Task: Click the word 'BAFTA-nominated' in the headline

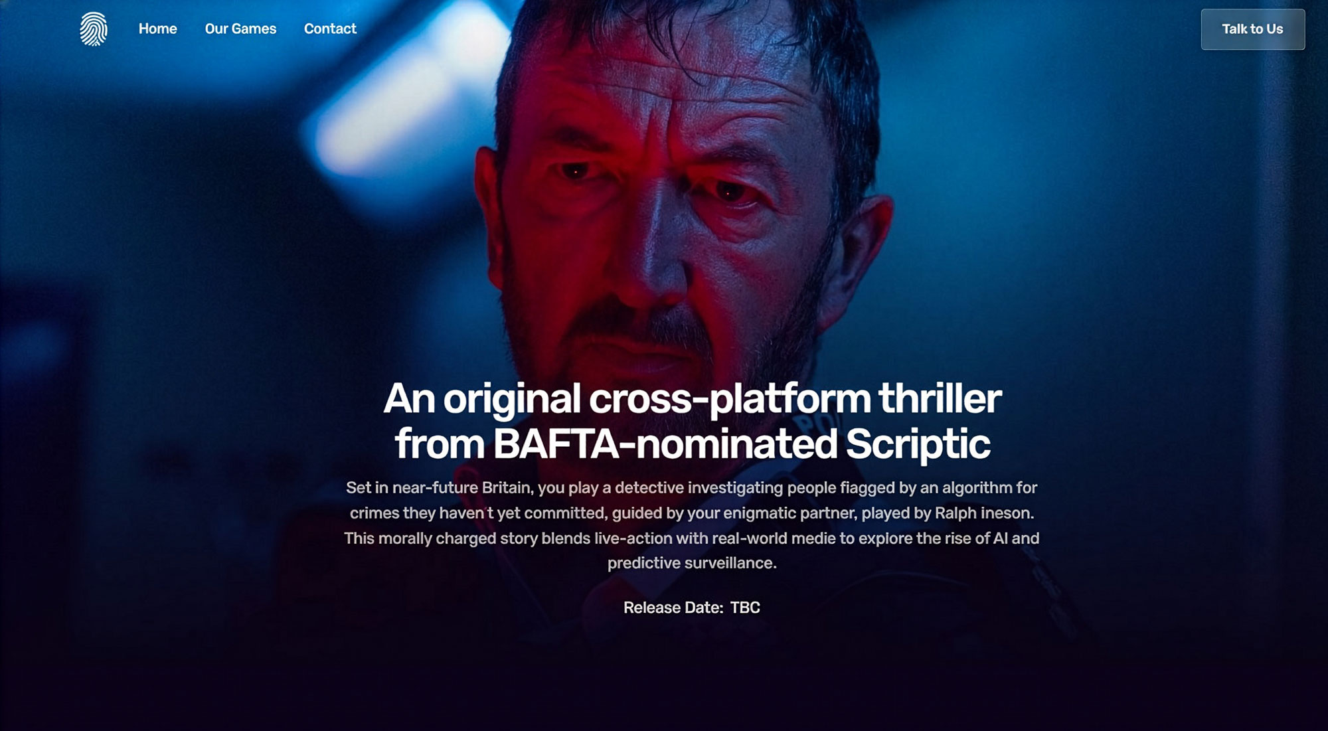Action: 665,444
